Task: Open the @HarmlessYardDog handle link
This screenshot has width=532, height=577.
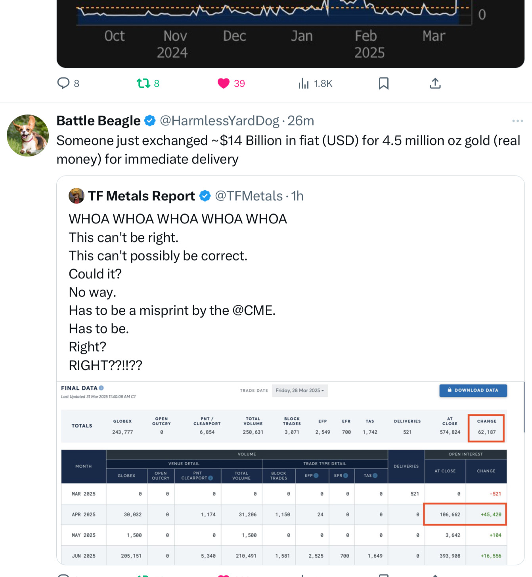Action: [219, 121]
